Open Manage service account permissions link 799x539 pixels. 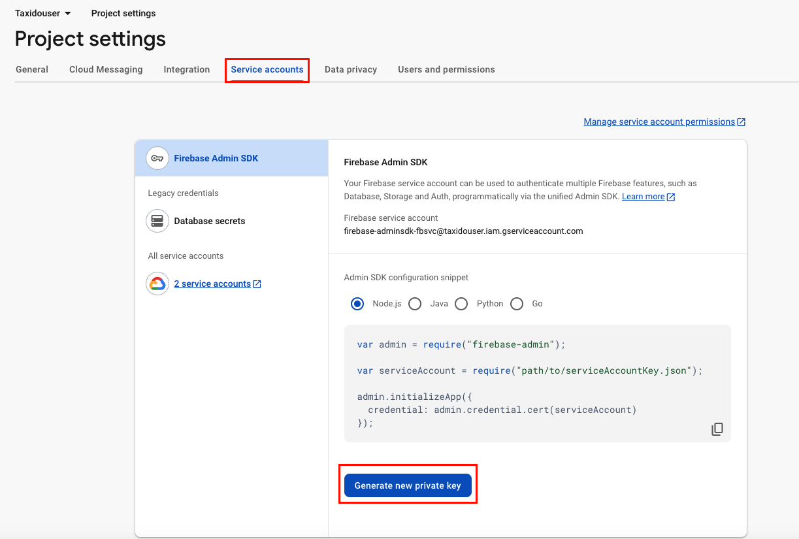click(659, 122)
